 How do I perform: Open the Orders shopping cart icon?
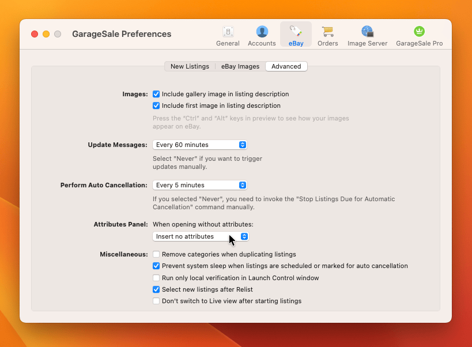[x=327, y=32]
